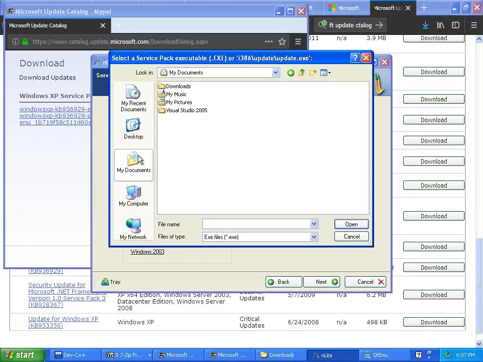Select My Documents in the places bar
The width and height of the screenshot is (483, 362).
click(133, 165)
